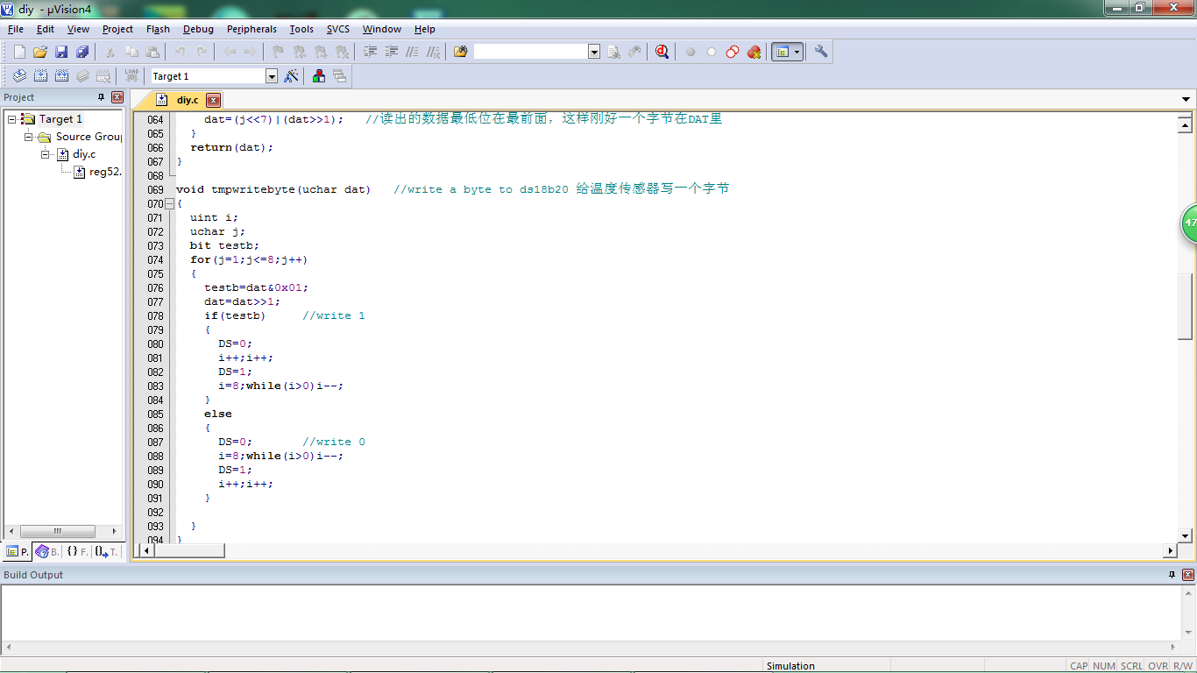Uncomment the selected lines
Screen dimensions: 1197x673
tap(433, 52)
